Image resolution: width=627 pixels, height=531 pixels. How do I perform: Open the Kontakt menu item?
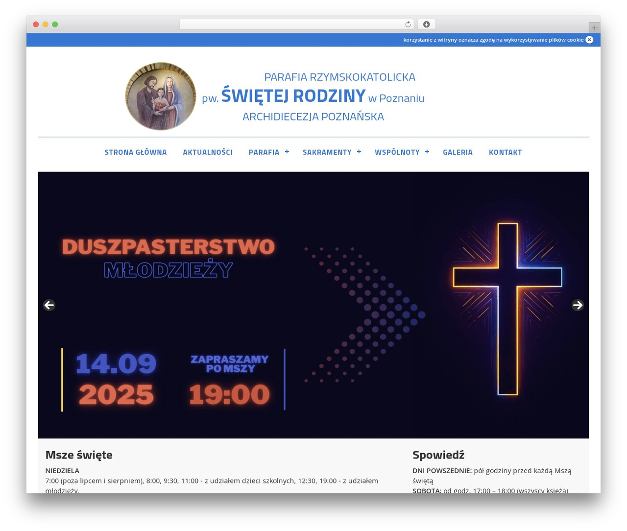[x=505, y=152]
